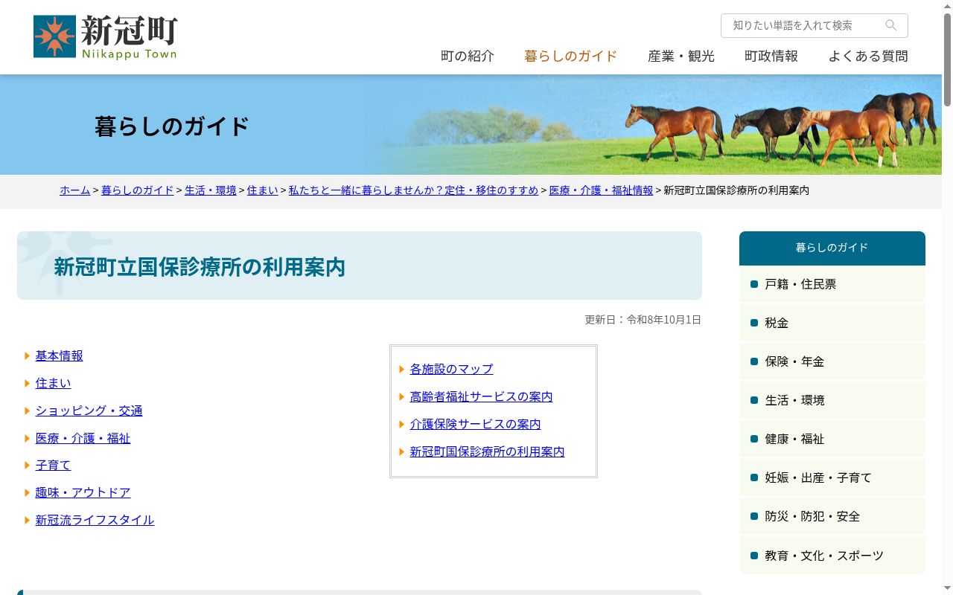Open 趣味・アウトドア link
The image size is (953, 595).
[x=83, y=493]
